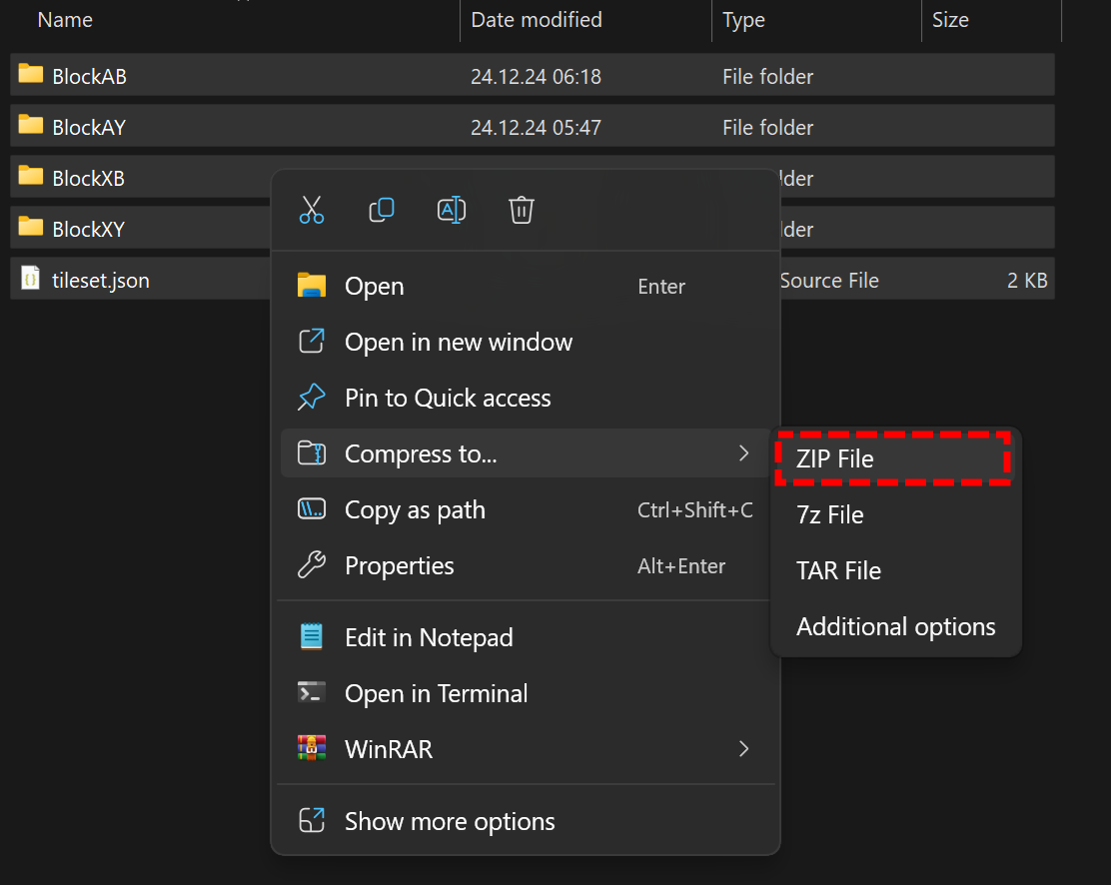Select the BlockXY folder name

pyautogui.click(x=89, y=229)
